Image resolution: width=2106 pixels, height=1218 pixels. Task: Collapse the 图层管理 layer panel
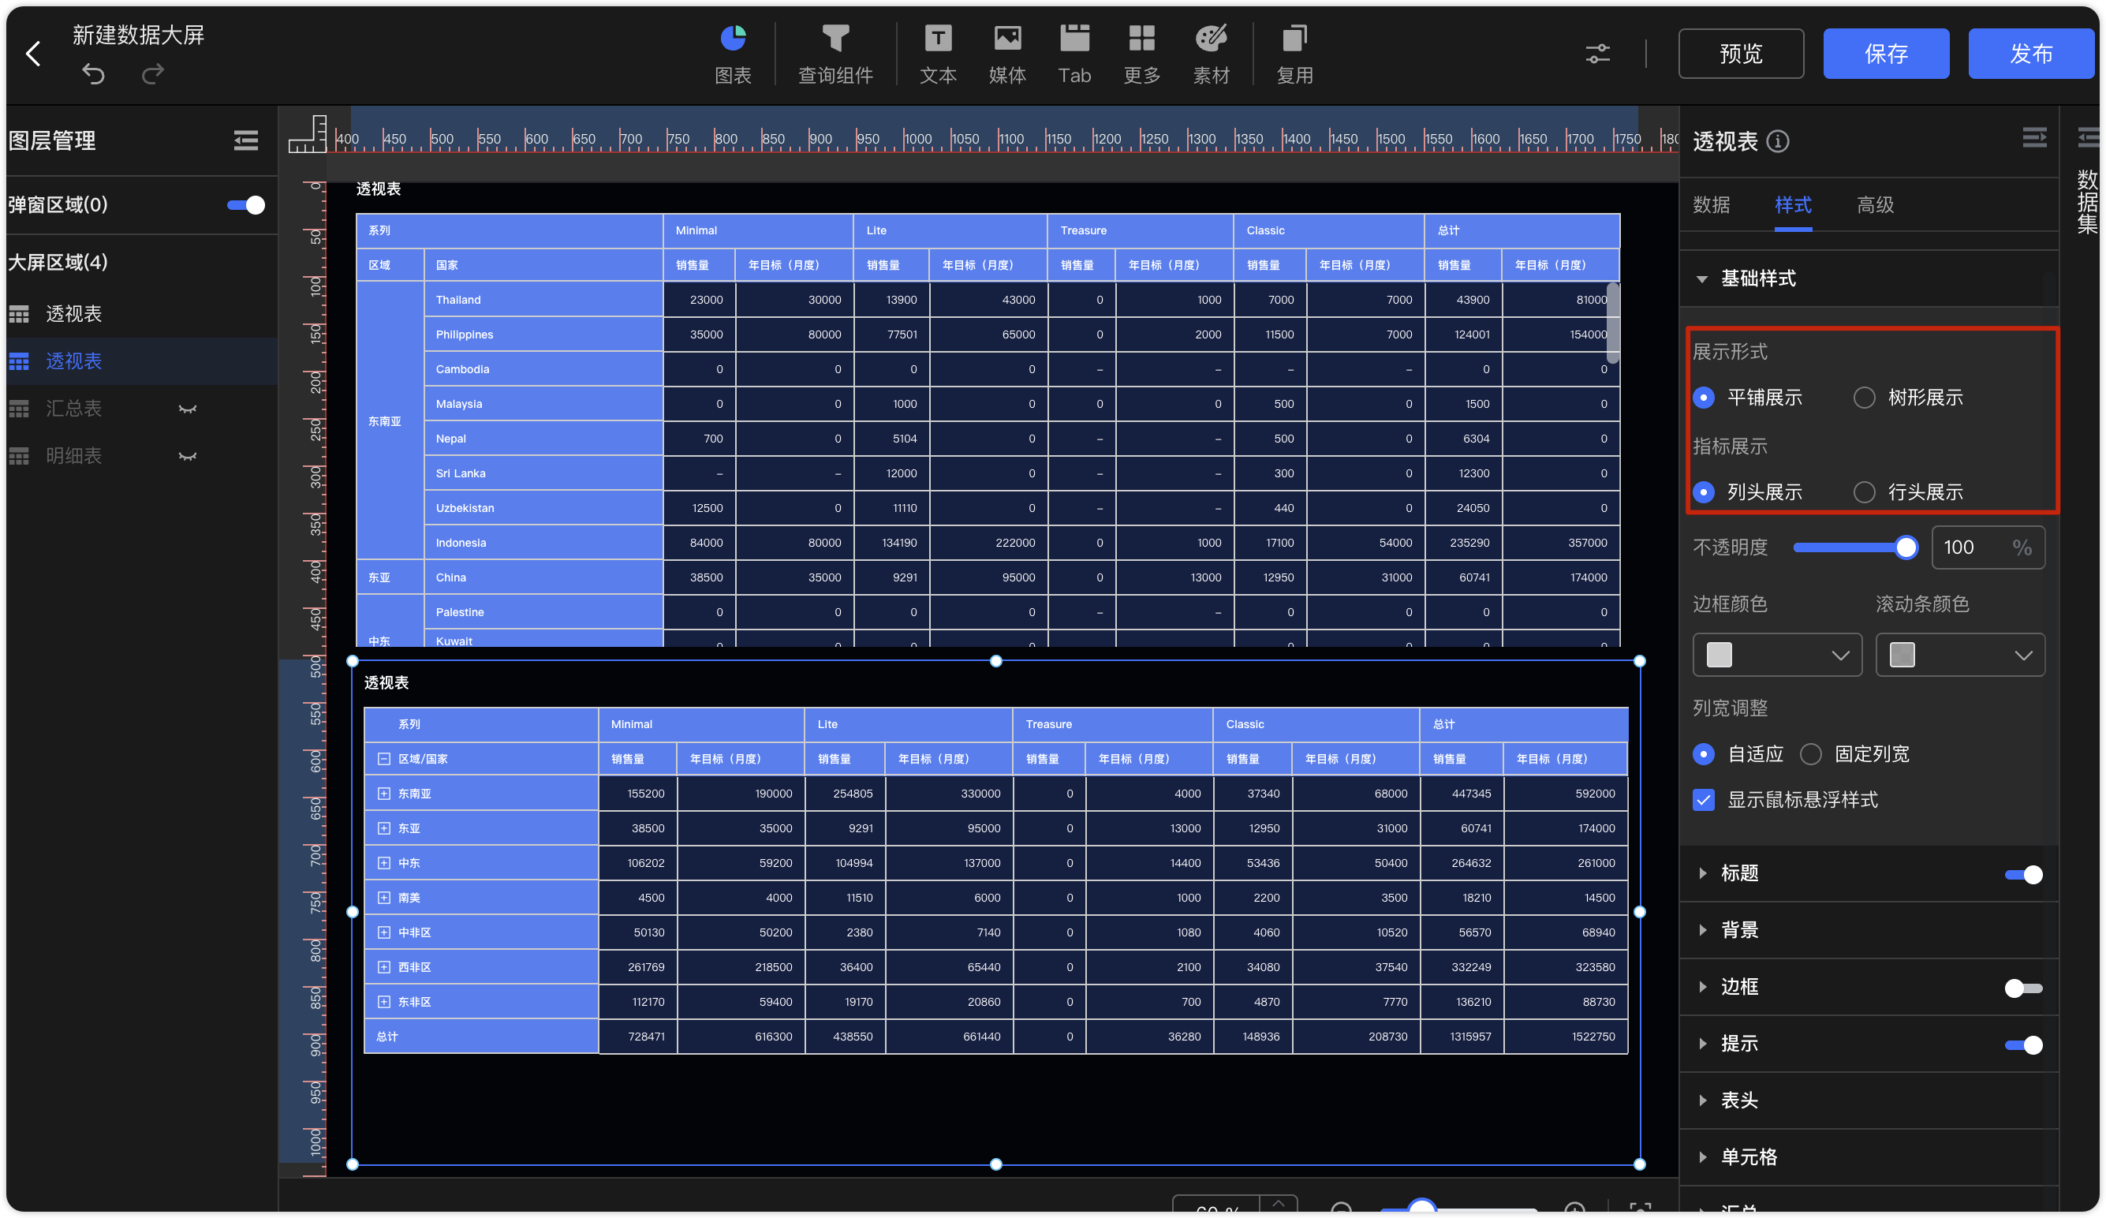click(x=246, y=140)
